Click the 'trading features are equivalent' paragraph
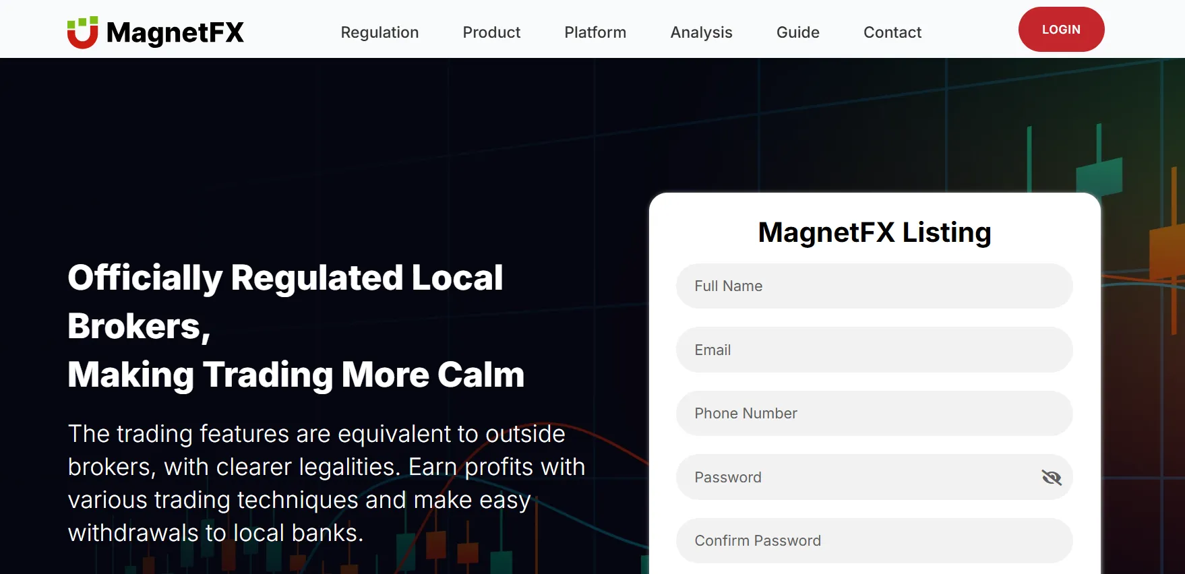1185x574 pixels. tap(327, 483)
